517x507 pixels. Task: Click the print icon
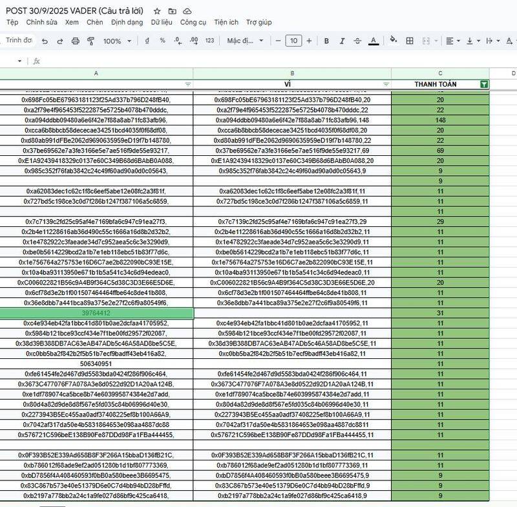76,41
